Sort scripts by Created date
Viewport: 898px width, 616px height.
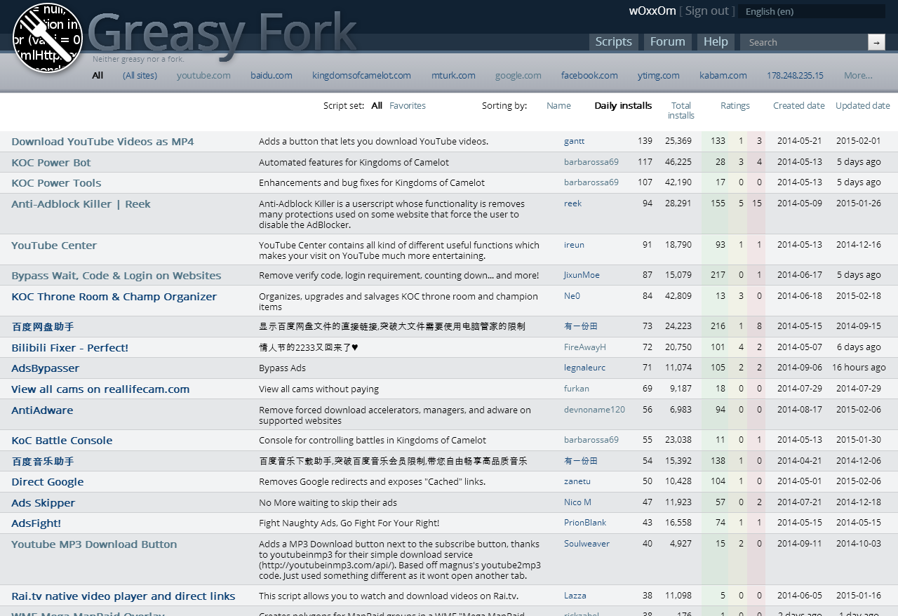tap(798, 105)
